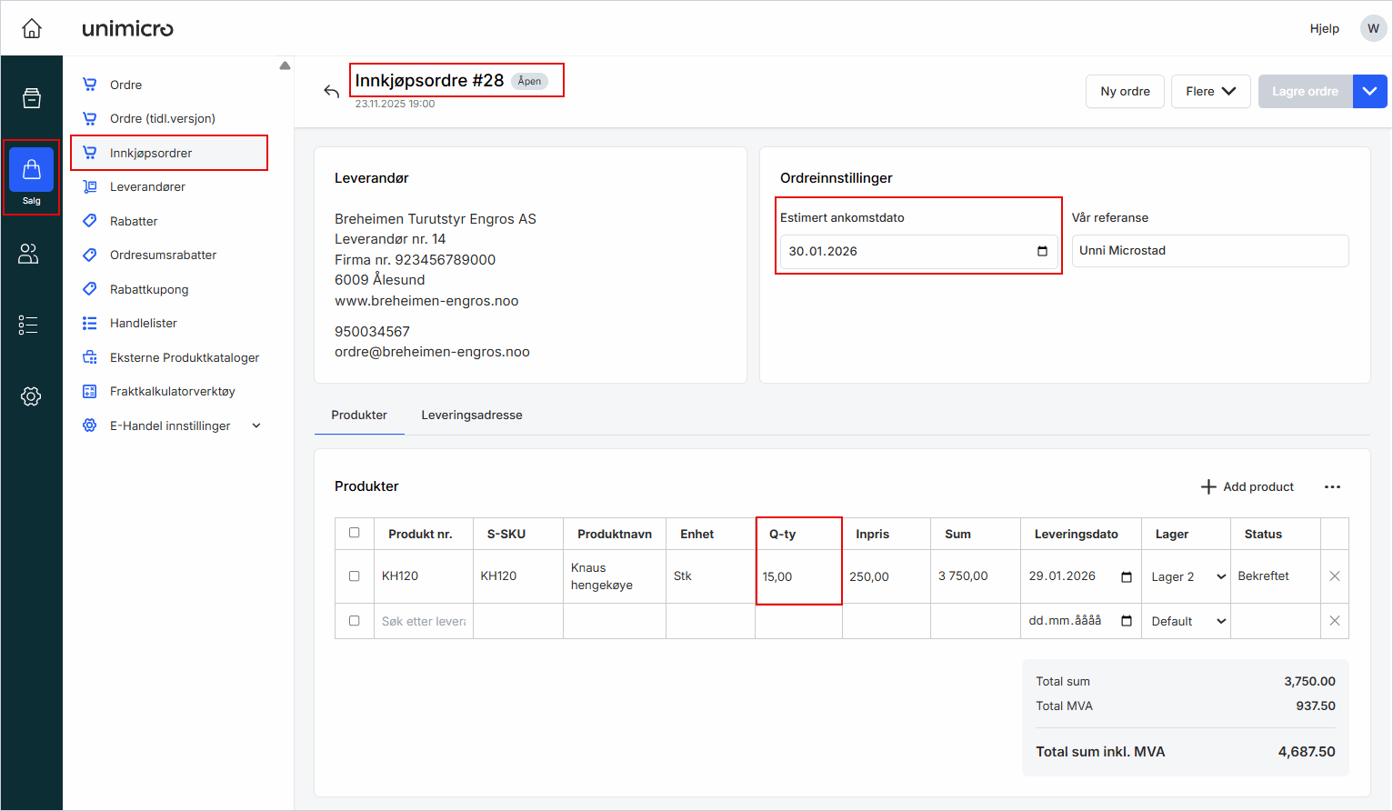Open Leverandører in the side menu
1393x811 pixels.
[147, 187]
